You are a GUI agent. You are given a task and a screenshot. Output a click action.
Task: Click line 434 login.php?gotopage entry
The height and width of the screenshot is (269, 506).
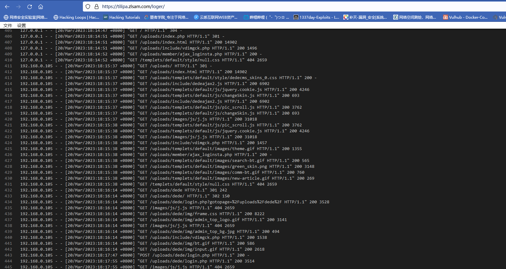[175, 202]
